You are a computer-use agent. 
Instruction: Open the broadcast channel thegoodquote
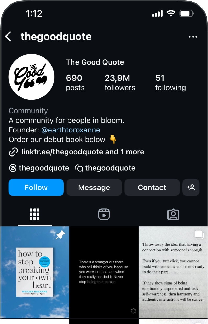tap(105, 168)
